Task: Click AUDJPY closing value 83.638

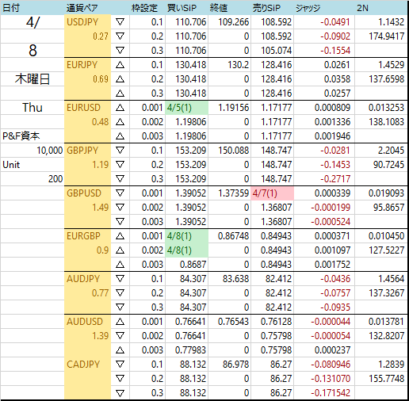Action: (x=235, y=279)
